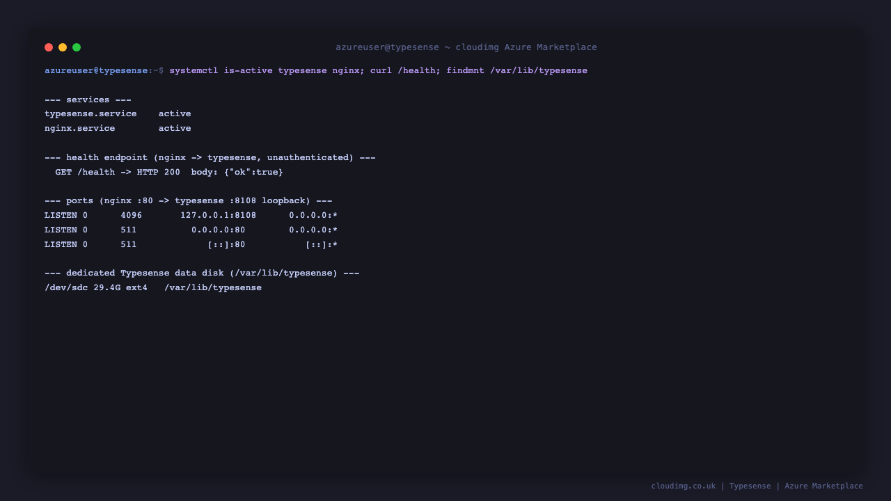This screenshot has height=501, width=891.
Task: Click the peer address '[::]:*'
Action: (322, 245)
